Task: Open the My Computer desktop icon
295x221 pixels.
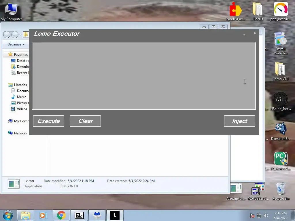Action: click(11, 12)
